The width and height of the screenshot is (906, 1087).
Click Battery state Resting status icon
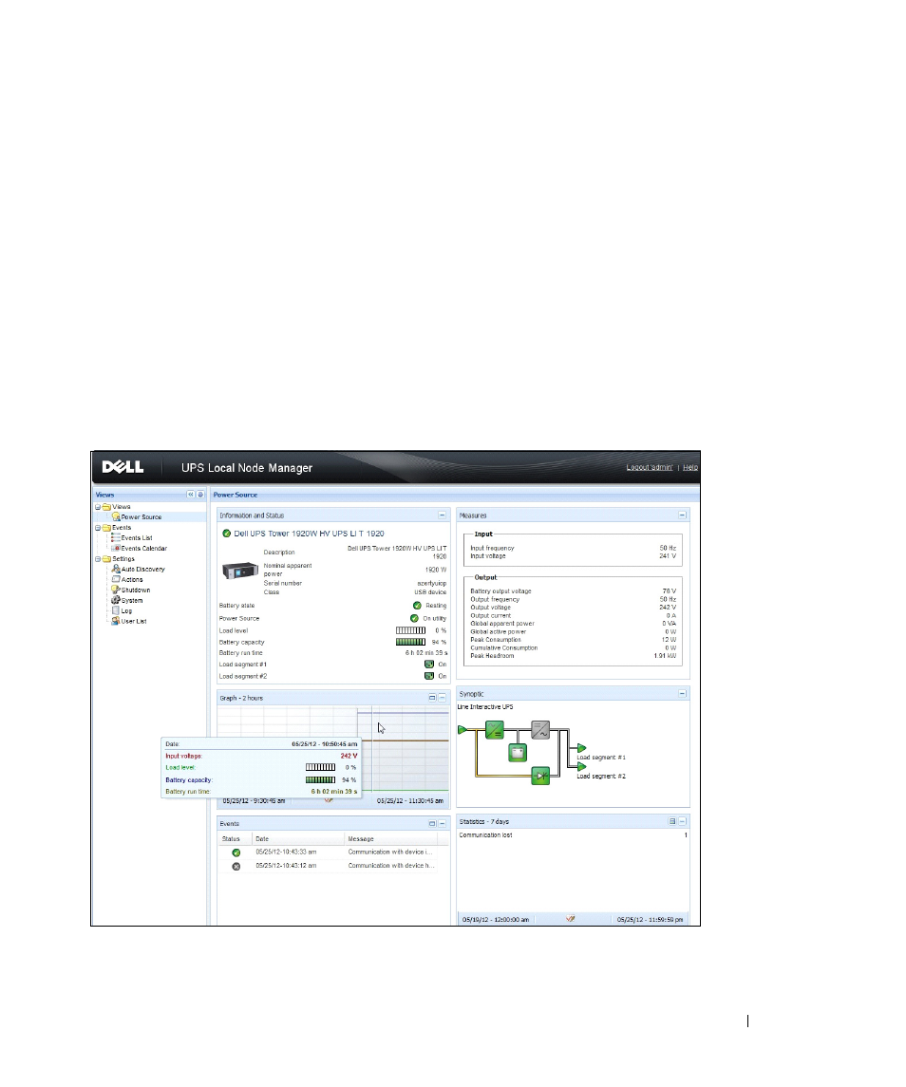[417, 605]
